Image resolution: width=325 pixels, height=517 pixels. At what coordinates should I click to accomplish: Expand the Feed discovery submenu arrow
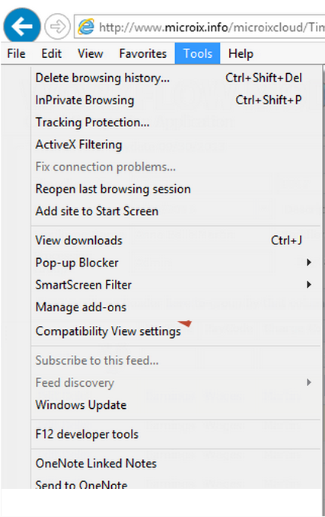pyautogui.click(x=308, y=382)
